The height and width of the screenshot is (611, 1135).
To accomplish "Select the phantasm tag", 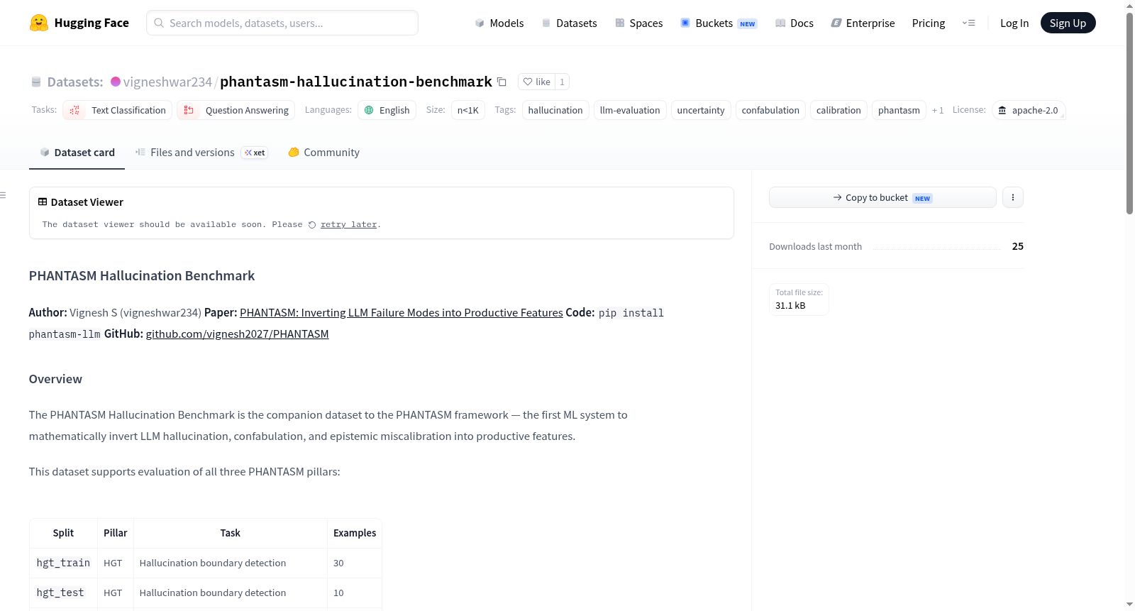I will (899, 110).
